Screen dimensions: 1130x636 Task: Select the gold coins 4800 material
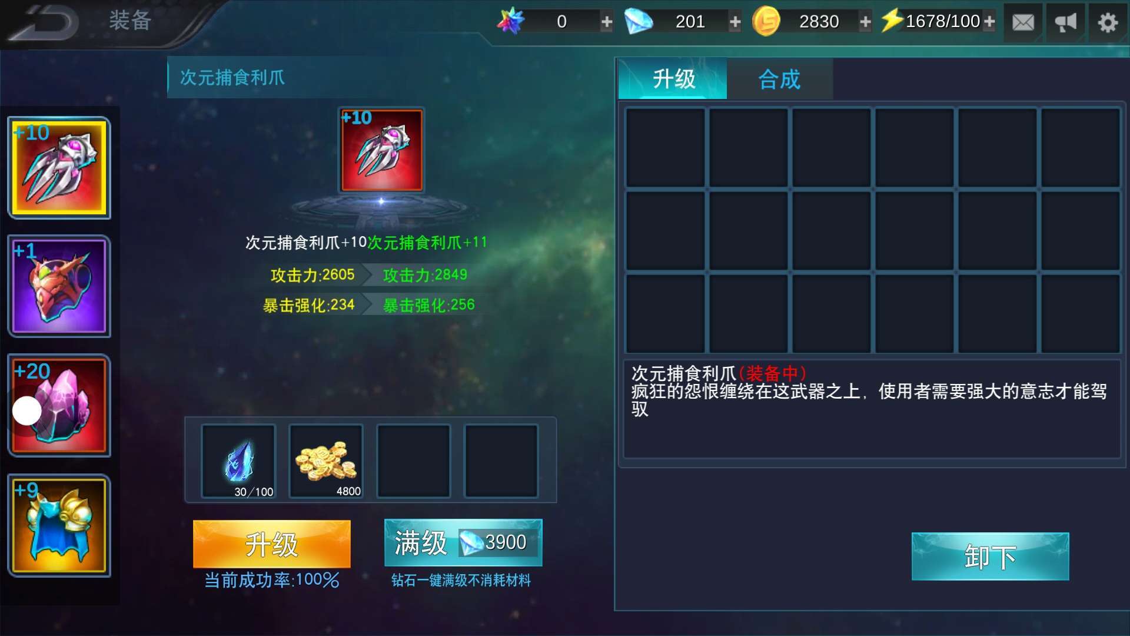tap(326, 461)
